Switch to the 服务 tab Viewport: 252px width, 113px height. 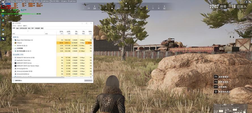point(42,28)
